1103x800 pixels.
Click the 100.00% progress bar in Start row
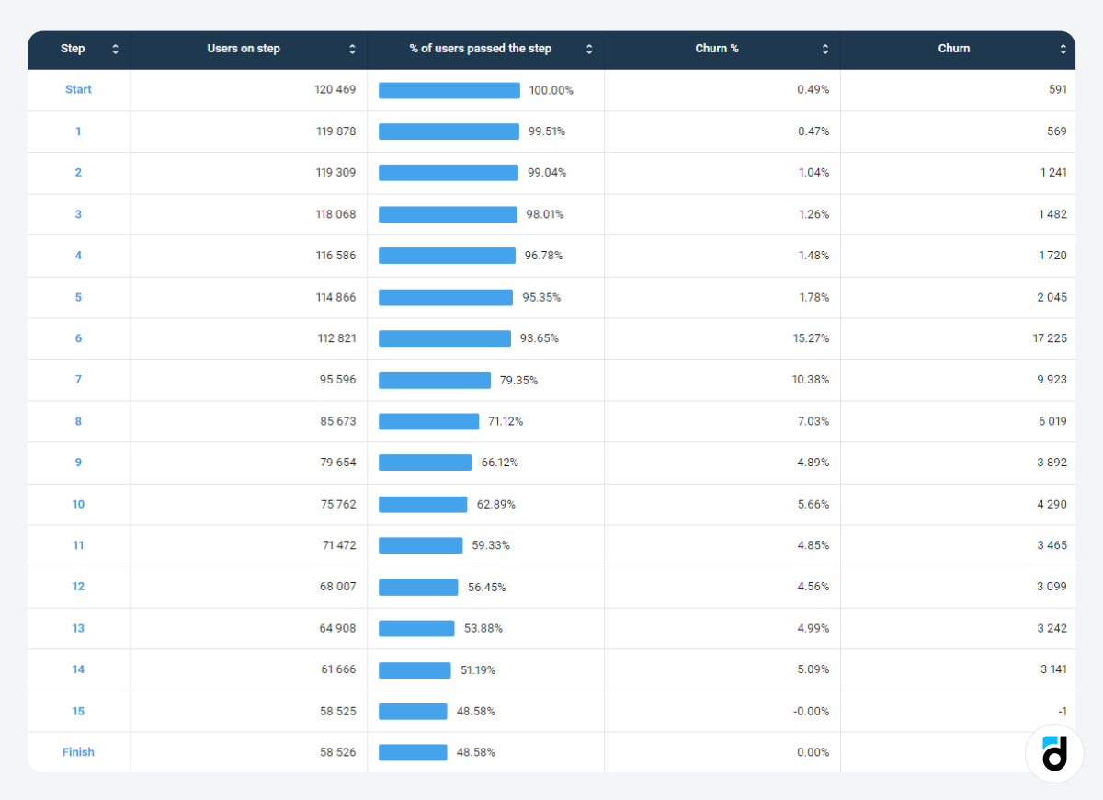[x=449, y=90]
